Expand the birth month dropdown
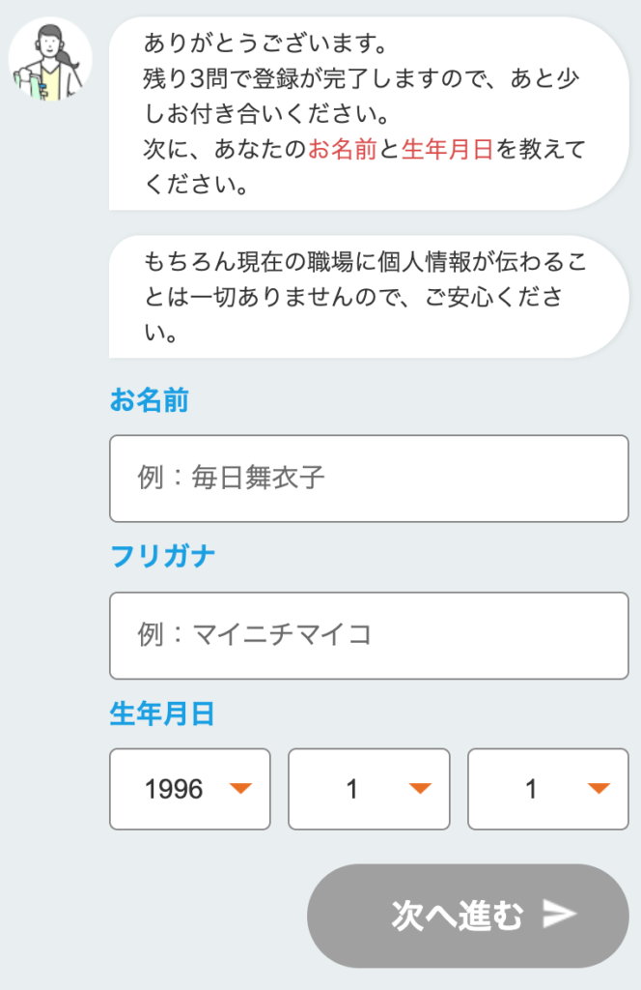The width and height of the screenshot is (641, 990). click(x=369, y=789)
